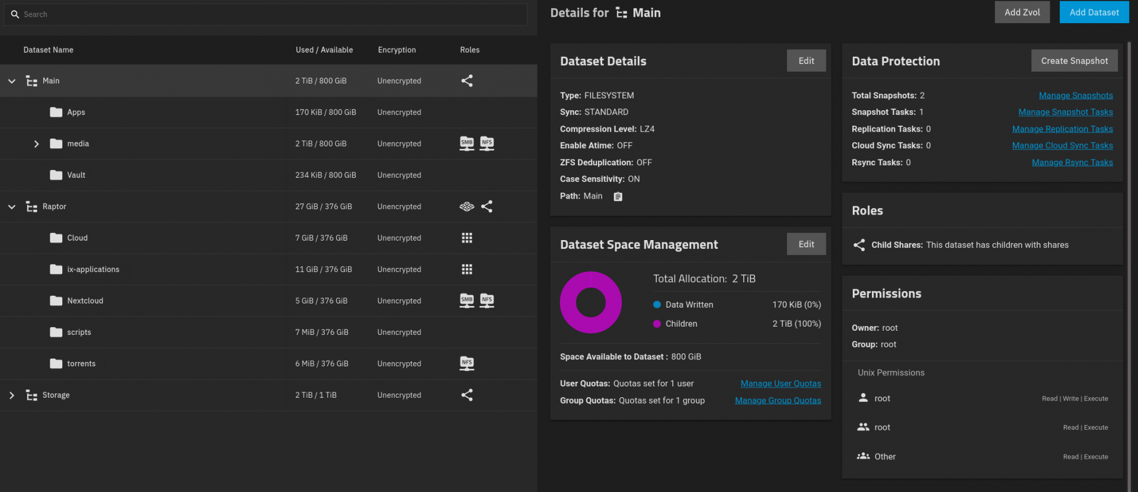Click the NFS icon on torrents row
The height and width of the screenshot is (492, 1138).
(466, 363)
